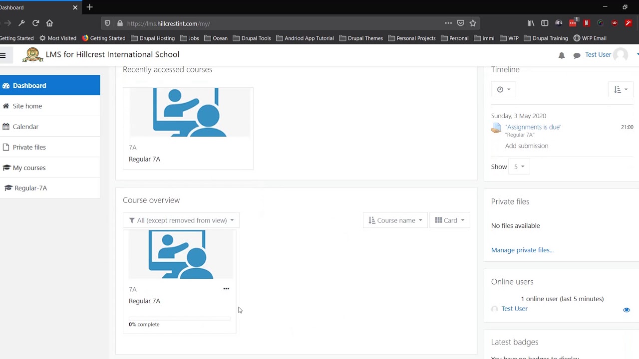Screen dimensions: 639x359
Task: Open the Jobs bookmark folder
Action: (x=190, y=38)
